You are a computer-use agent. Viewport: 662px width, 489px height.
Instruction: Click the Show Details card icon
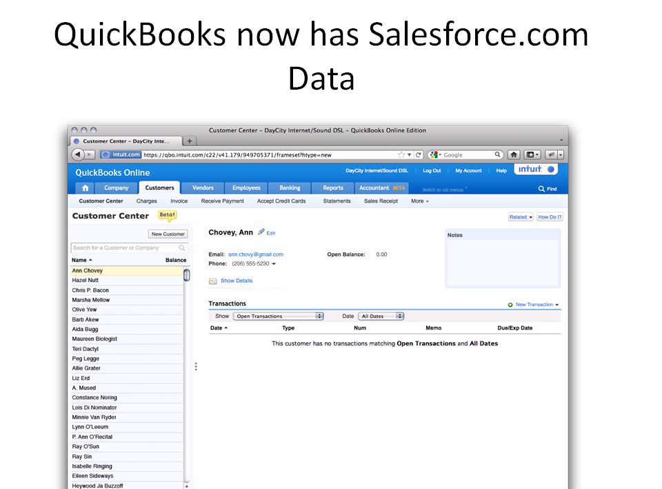213,281
